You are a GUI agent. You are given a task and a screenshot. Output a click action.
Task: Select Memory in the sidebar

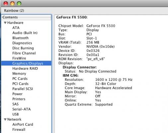coord(19,73)
